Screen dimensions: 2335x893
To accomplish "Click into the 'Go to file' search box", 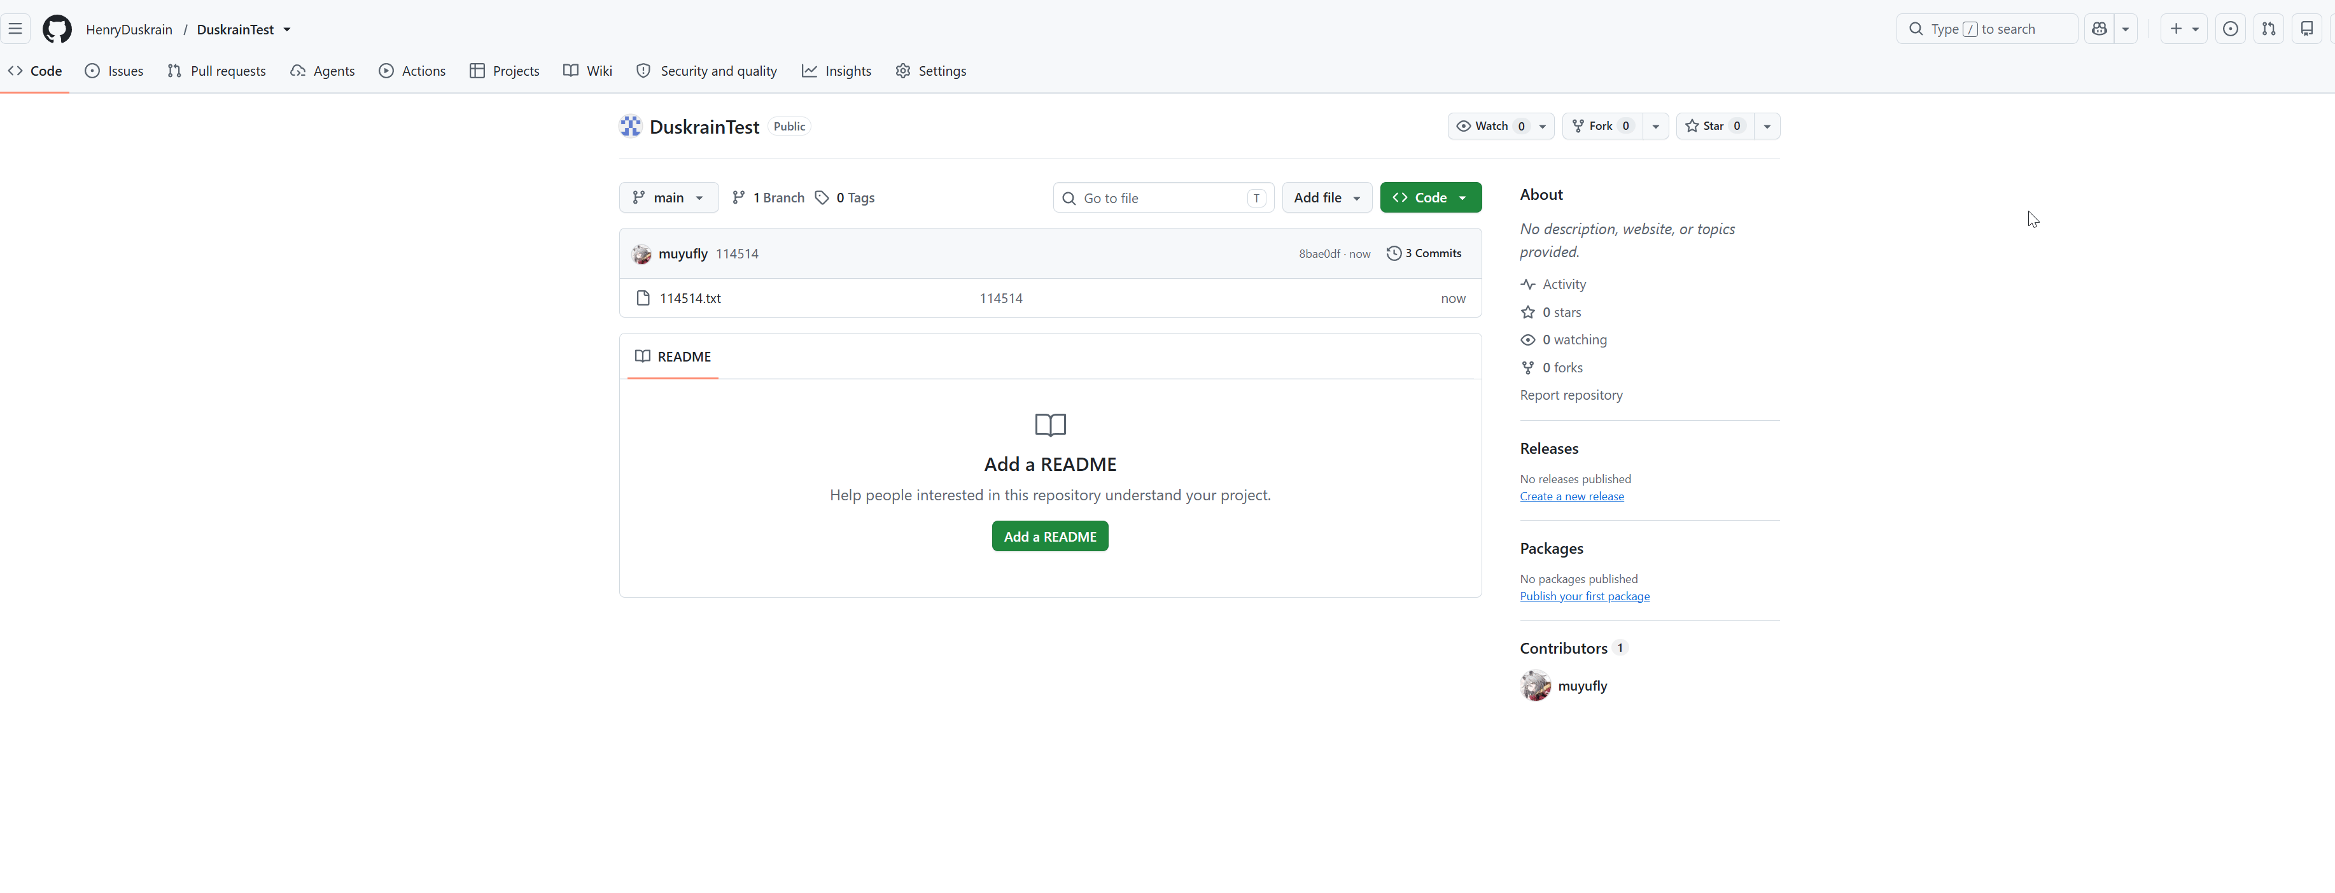I will click(1164, 198).
